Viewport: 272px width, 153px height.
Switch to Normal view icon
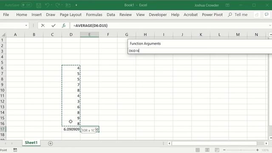click(198, 150)
